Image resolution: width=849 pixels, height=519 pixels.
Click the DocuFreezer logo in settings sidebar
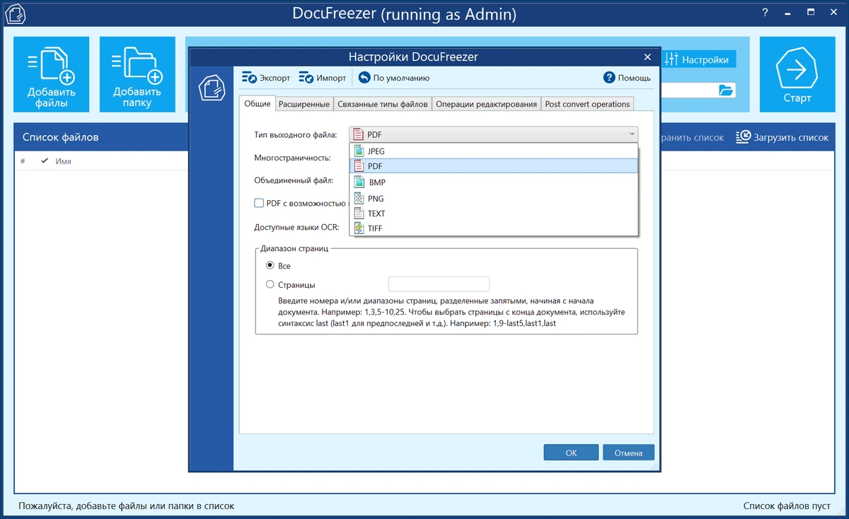point(212,88)
